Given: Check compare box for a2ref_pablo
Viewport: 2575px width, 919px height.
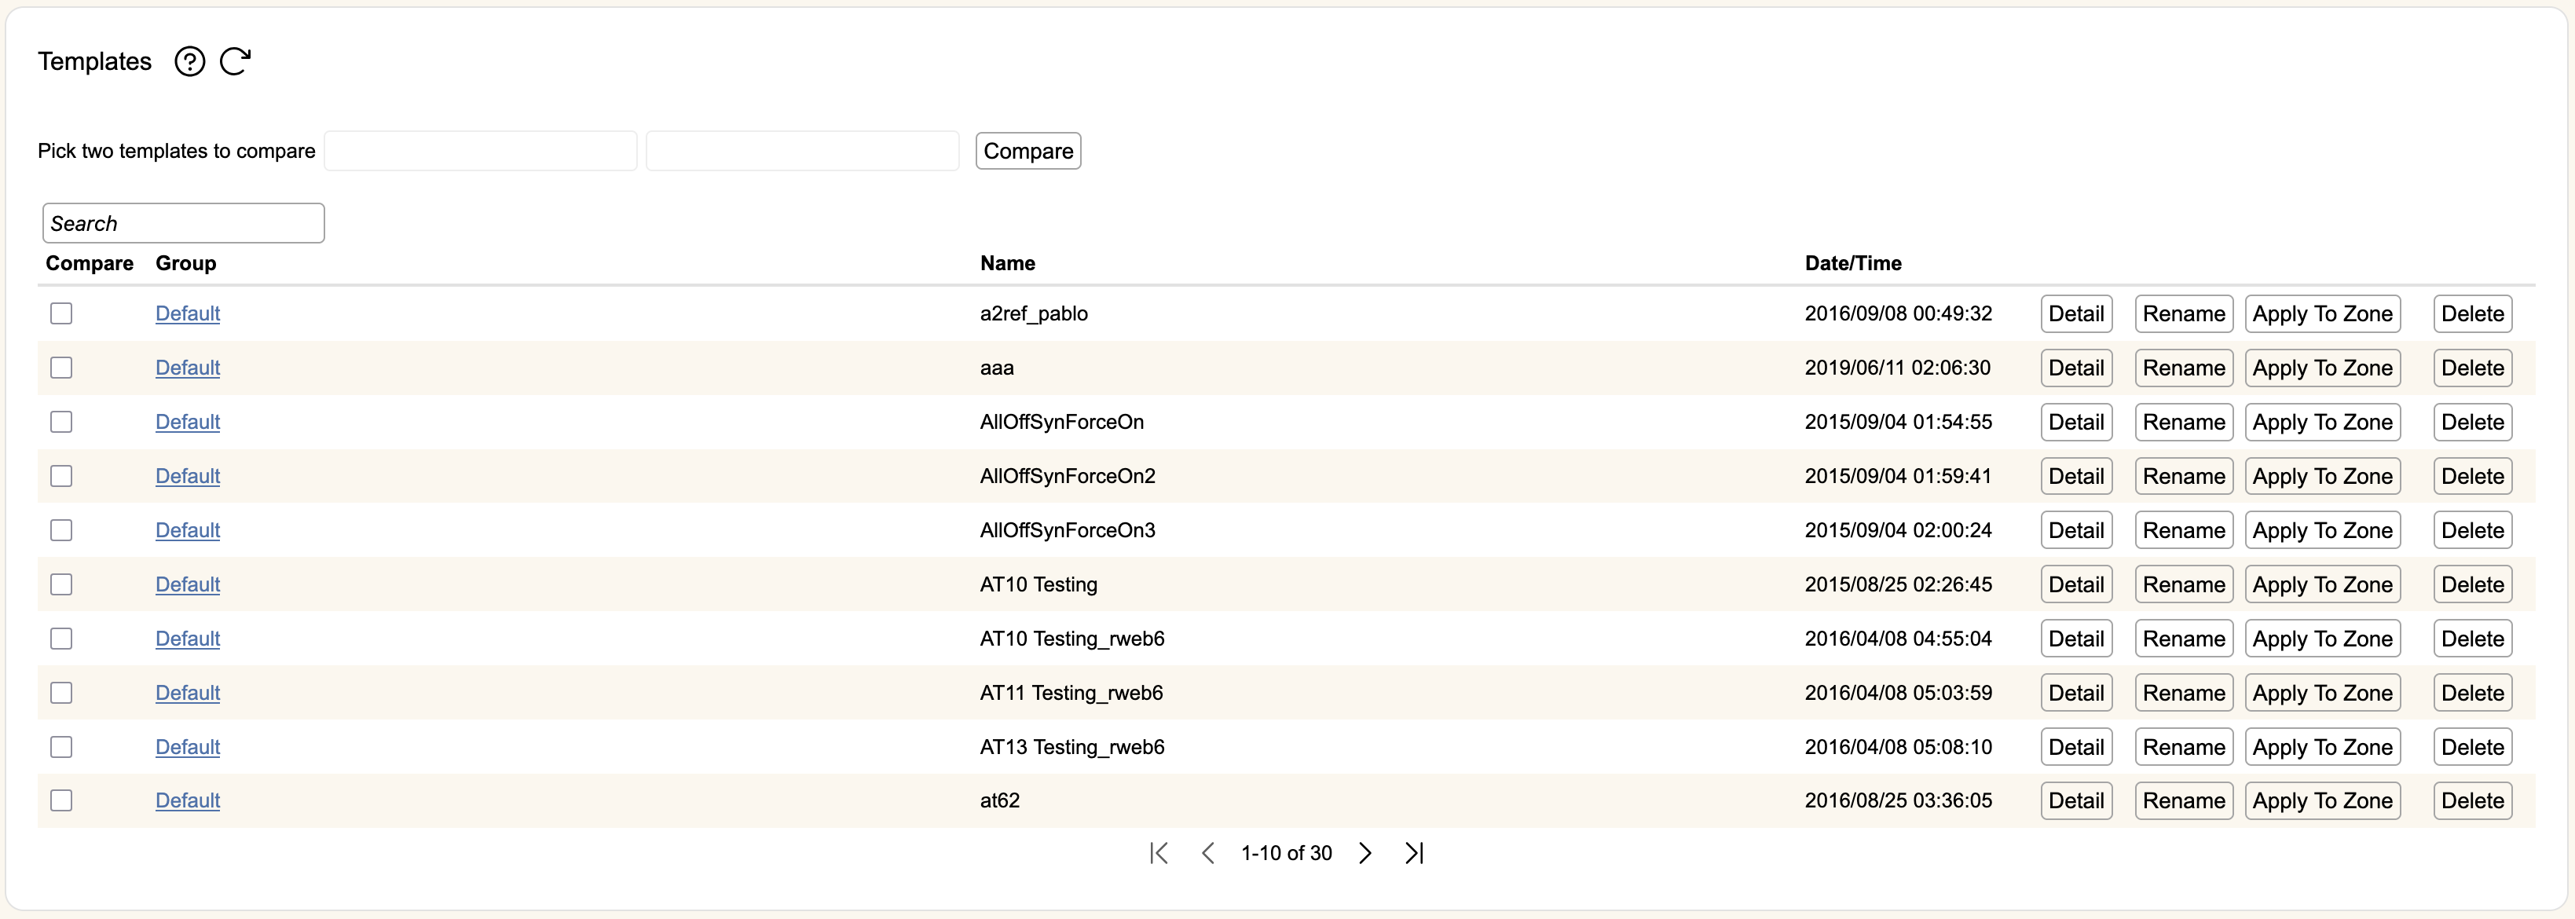Looking at the screenshot, I should pos(62,314).
